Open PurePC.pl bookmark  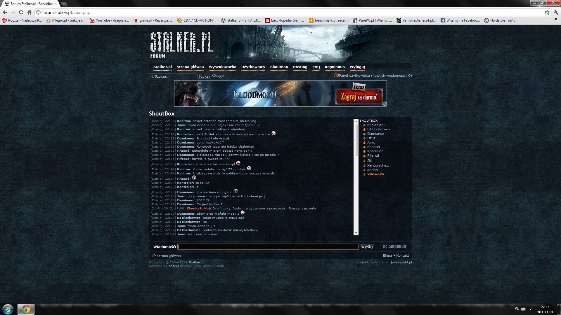pyautogui.click(x=372, y=20)
